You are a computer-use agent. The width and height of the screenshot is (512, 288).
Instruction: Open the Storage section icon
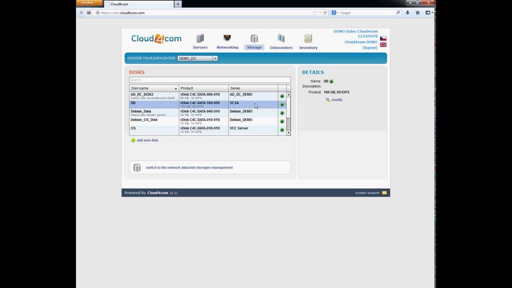pyautogui.click(x=254, y=38)
